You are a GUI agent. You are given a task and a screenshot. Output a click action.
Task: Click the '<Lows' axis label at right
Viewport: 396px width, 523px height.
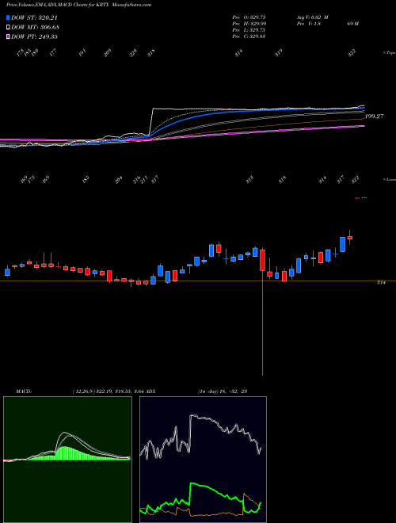[x=389, y=179]
